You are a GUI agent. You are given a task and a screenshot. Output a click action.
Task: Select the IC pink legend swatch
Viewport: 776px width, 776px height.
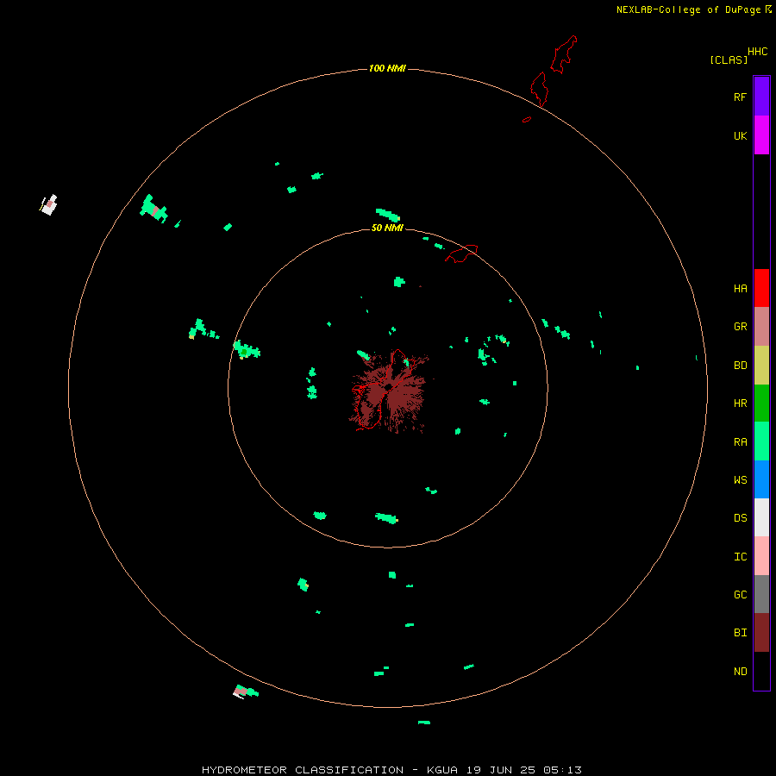point(761,556)
